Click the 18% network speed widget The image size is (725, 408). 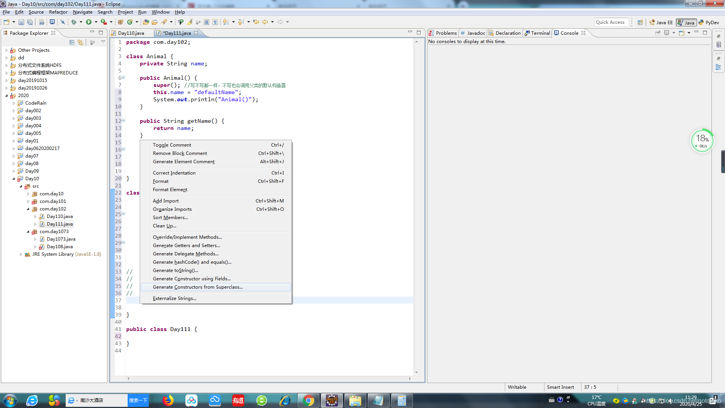coord(702,141)
